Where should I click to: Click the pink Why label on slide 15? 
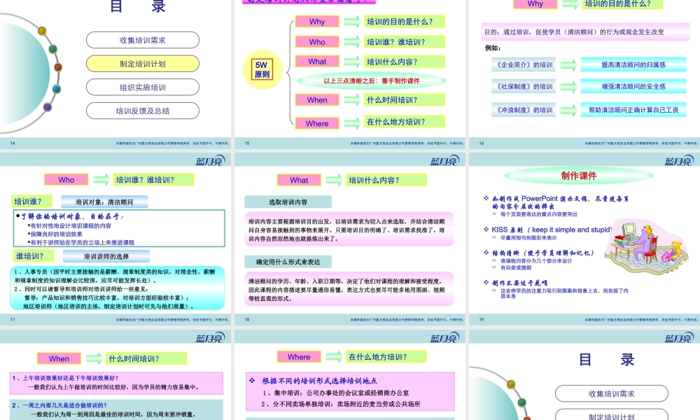(317, 22)
